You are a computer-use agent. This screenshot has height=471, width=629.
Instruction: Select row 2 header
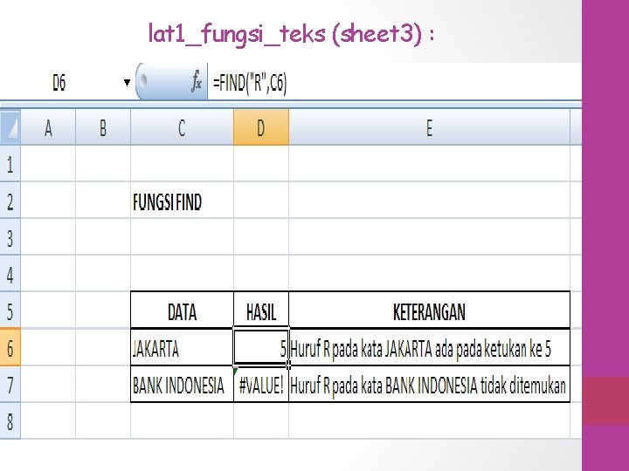click(10, 201)
